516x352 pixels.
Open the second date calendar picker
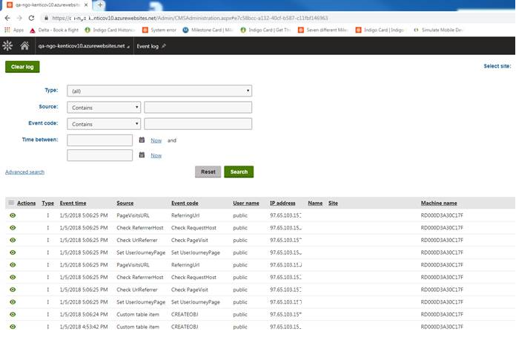(142, 155)
